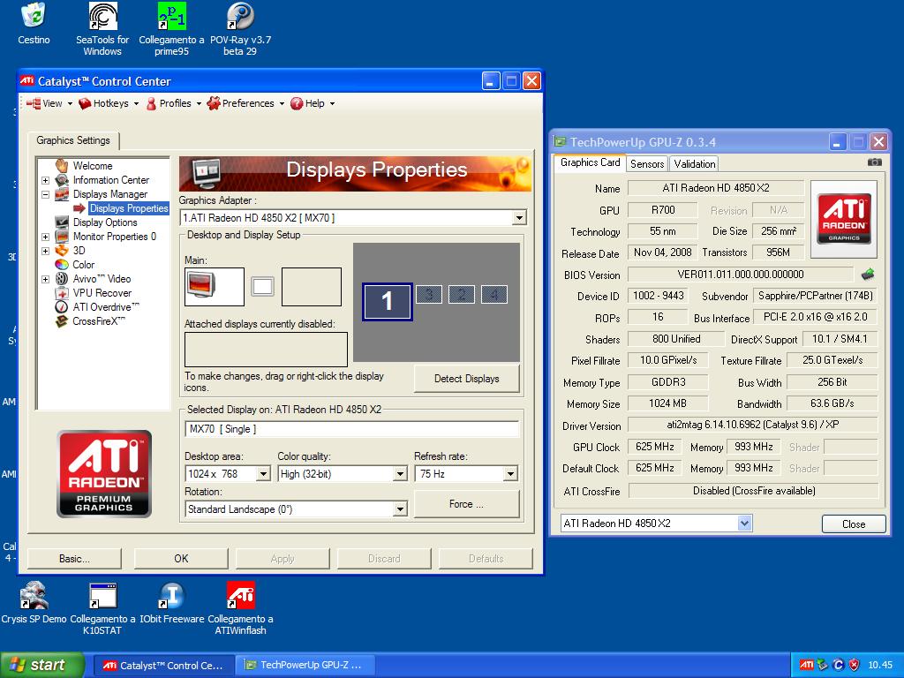The height and width of the screenshot is (678, 904).
Task: Expand the 3D tree node
Action: point(45,251)
